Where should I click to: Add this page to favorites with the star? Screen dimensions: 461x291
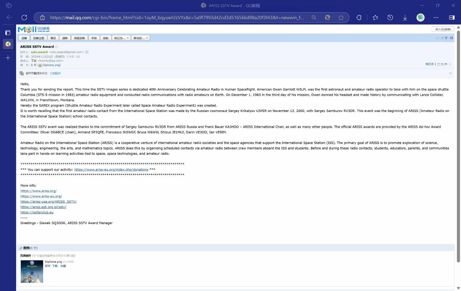pyautogui.click(x=341, y=18)
